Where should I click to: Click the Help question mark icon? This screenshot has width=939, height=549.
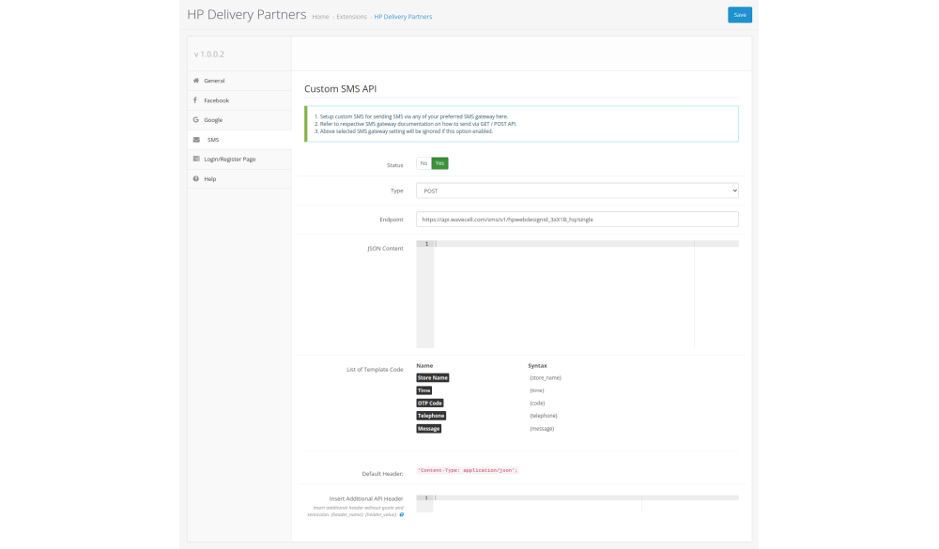(195, 179)
